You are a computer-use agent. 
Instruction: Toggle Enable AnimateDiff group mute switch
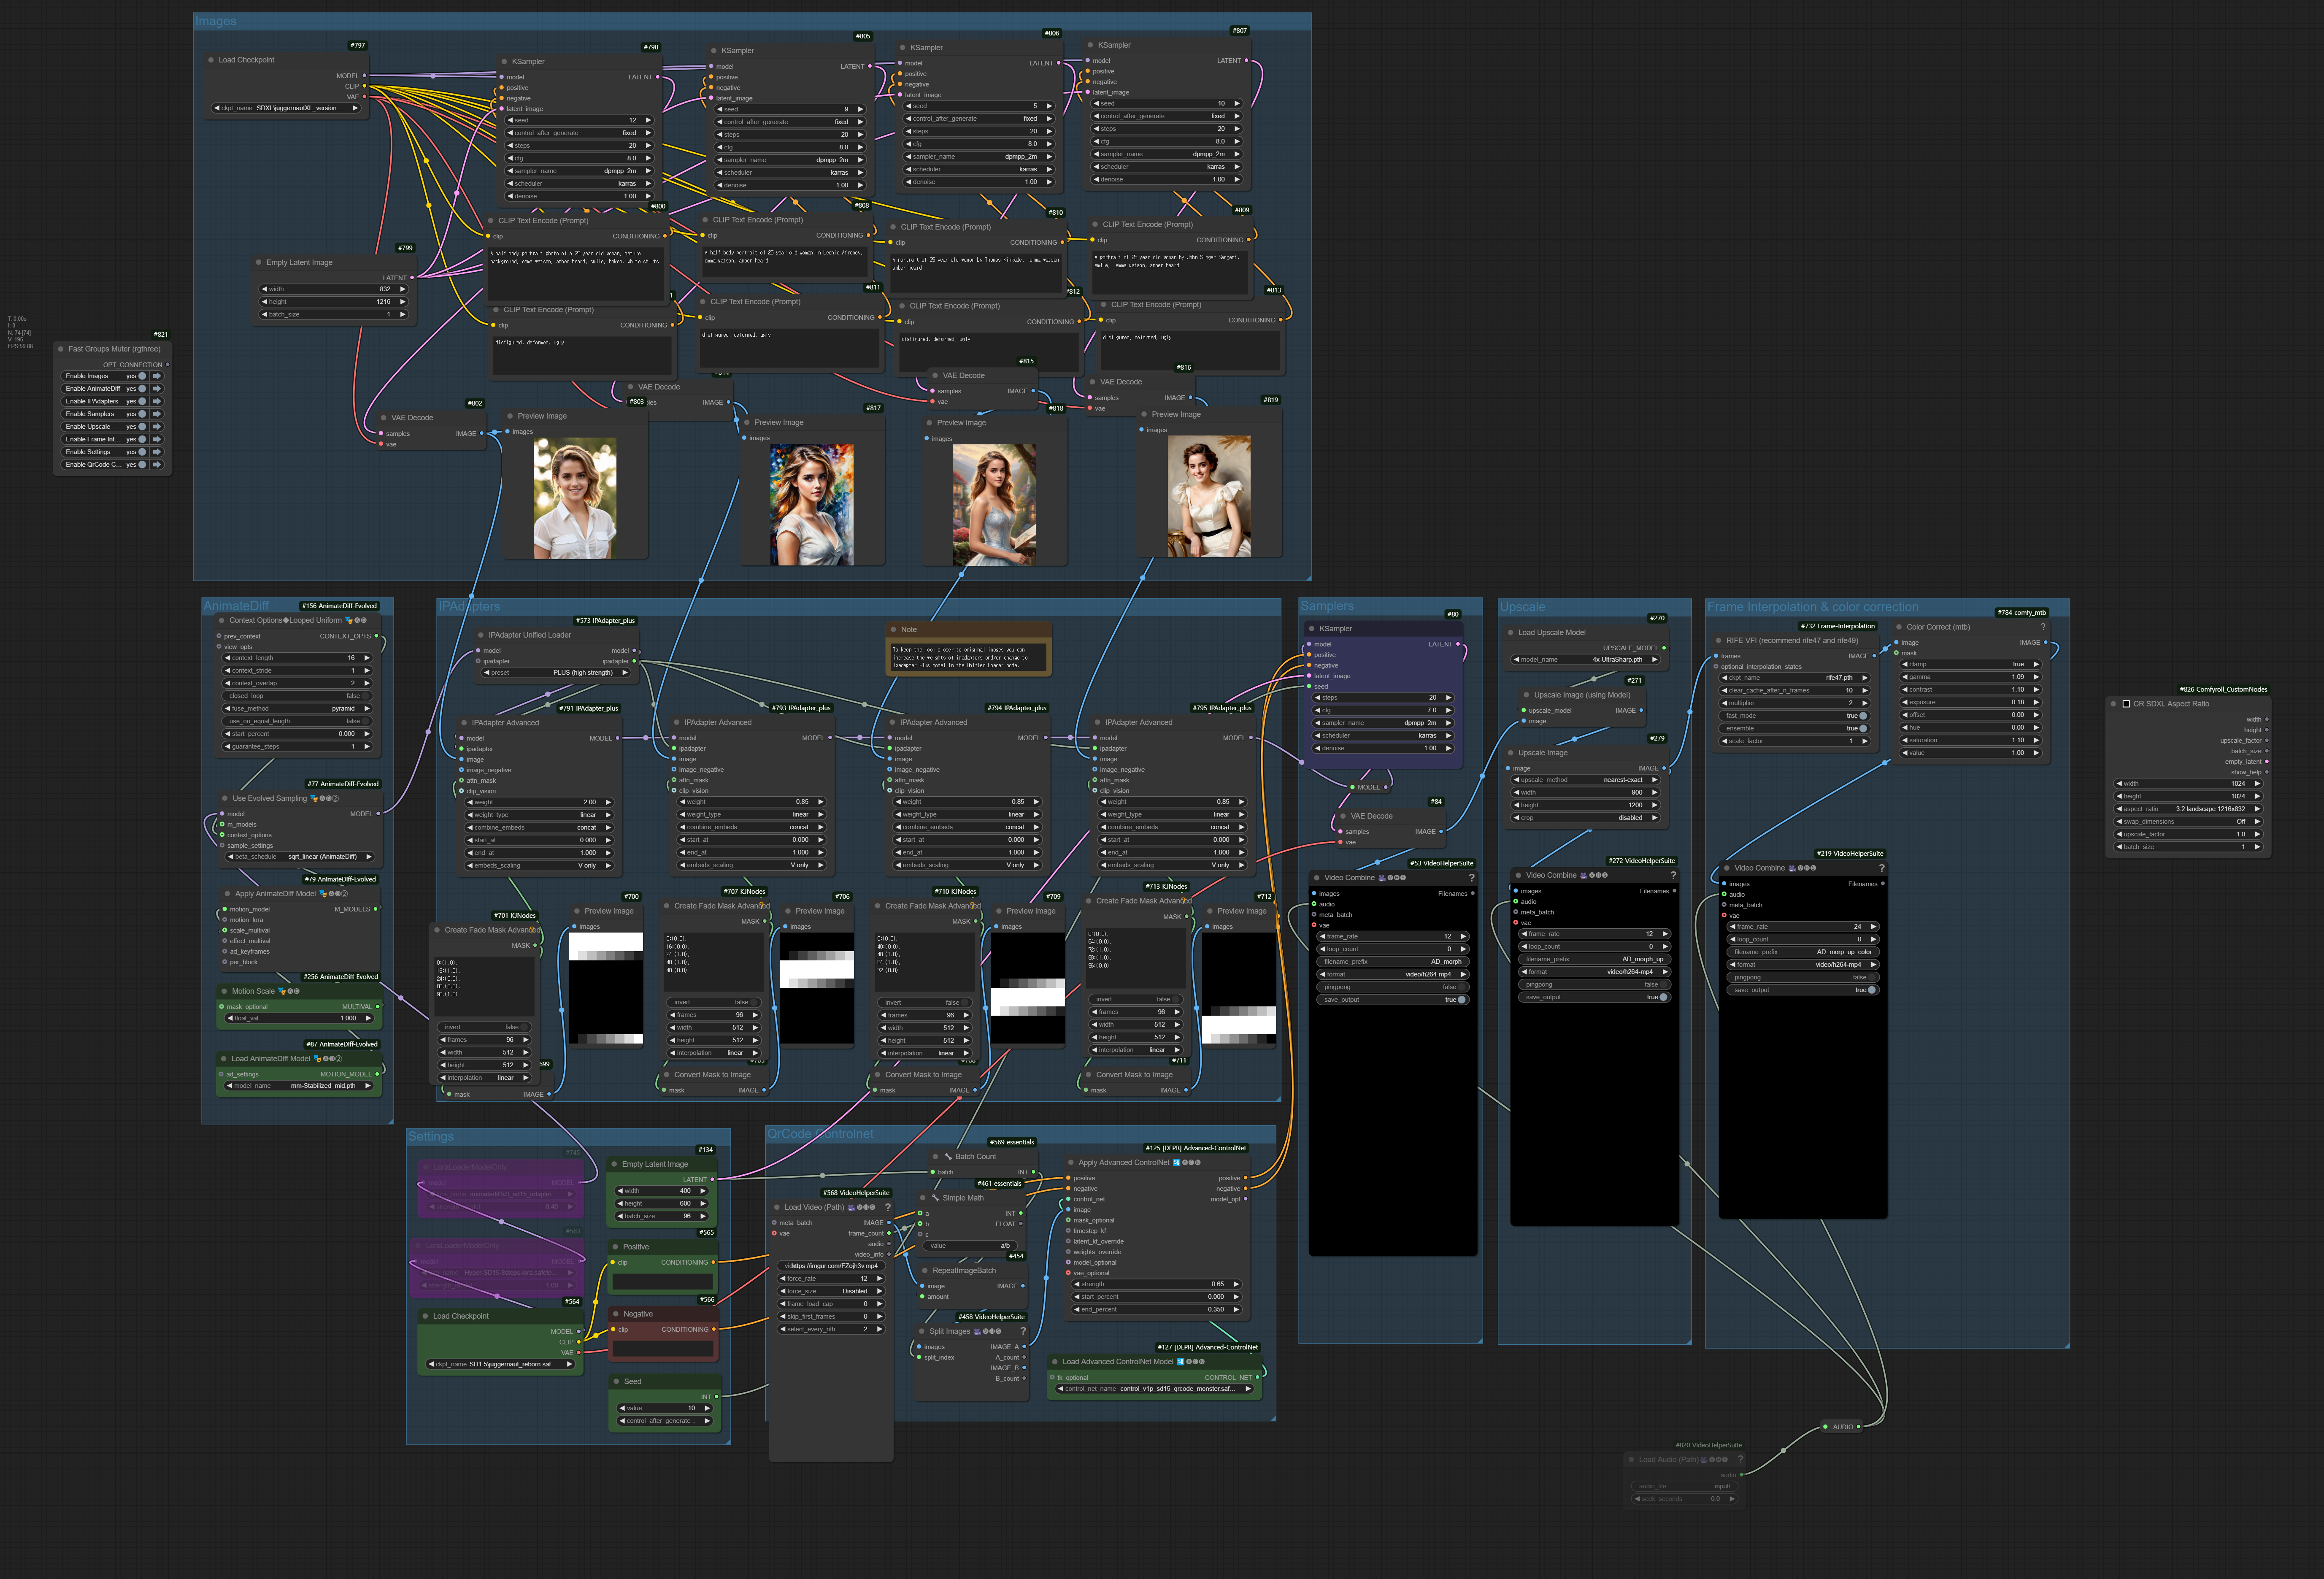pyautogui.click(x=142, y=389)
